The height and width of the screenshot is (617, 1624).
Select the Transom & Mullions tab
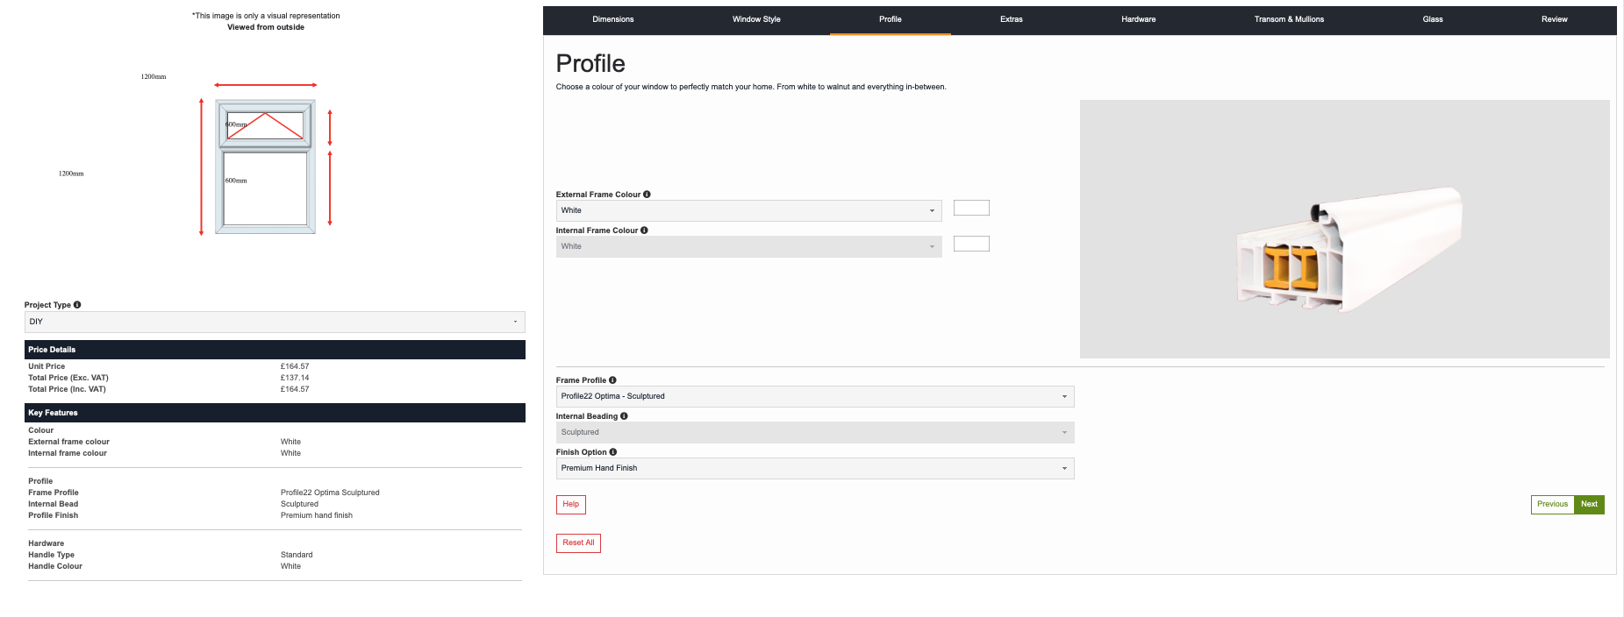[1289, 19]
